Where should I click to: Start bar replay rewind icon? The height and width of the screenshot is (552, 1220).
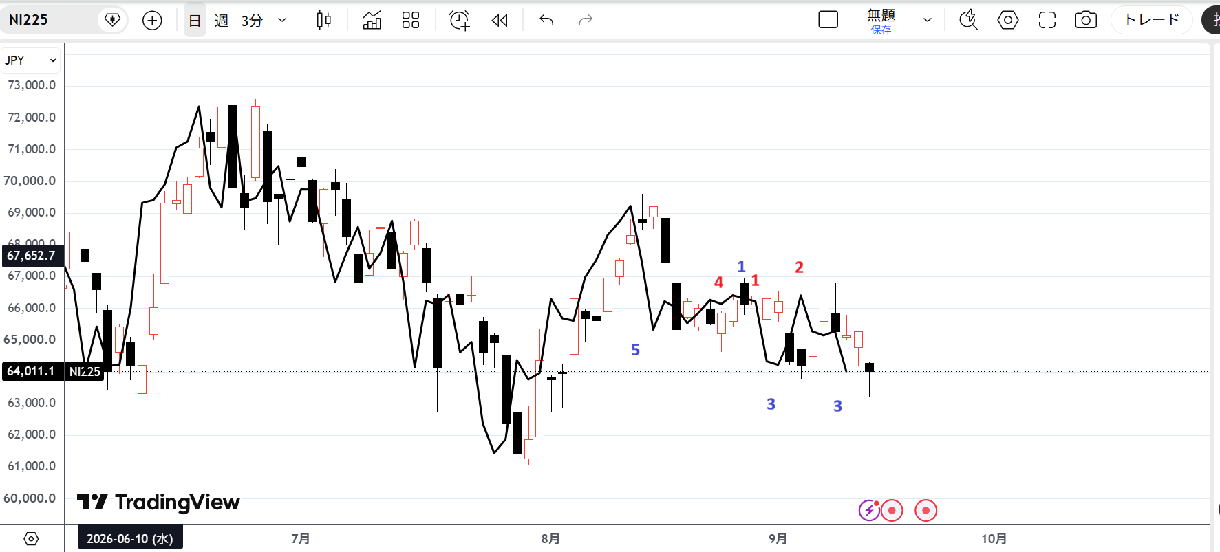coord(500,20)
